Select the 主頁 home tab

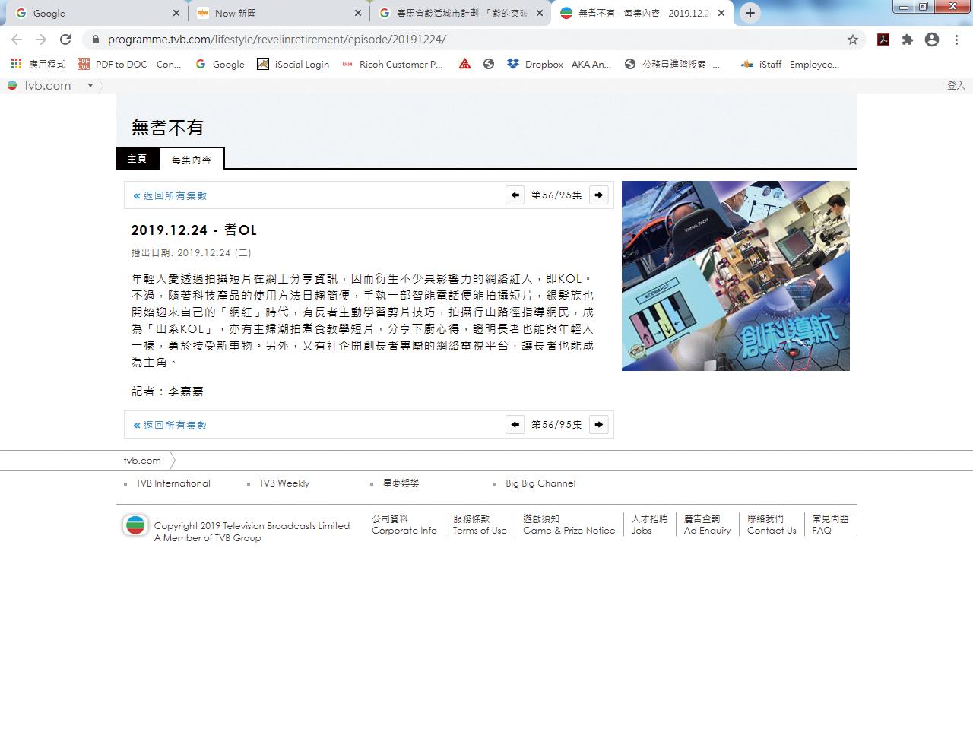coord(137,158)
